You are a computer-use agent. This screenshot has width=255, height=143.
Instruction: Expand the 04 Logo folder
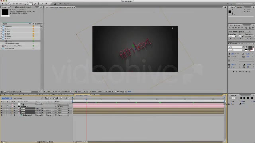(1, 36)
